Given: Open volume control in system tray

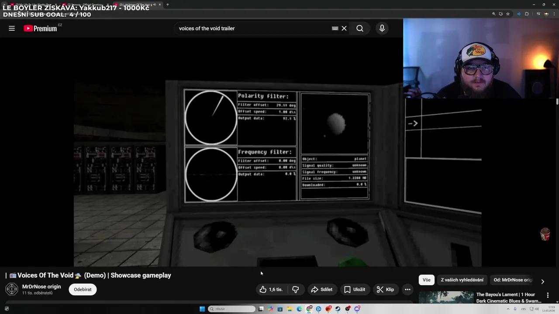Looking at the screenshot, I should point(536,309).
